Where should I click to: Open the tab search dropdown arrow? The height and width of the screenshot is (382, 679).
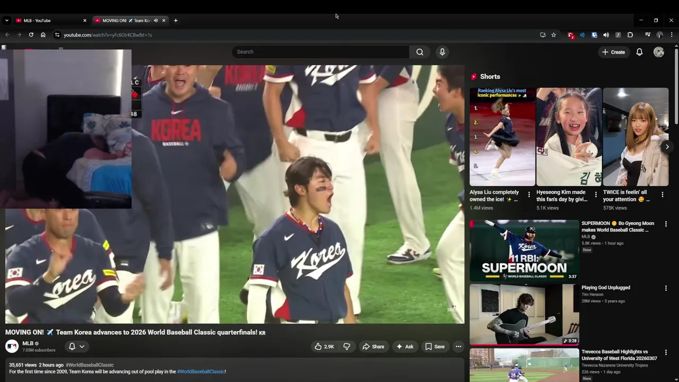6,21
